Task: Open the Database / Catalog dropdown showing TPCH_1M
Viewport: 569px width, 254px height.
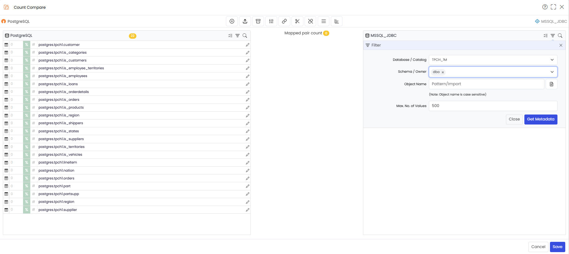Action: (x=493, y=60)
